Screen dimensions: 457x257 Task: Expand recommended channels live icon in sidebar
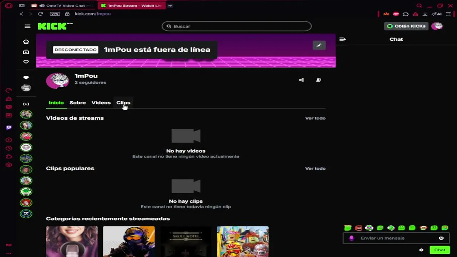[x=26, y=104]
